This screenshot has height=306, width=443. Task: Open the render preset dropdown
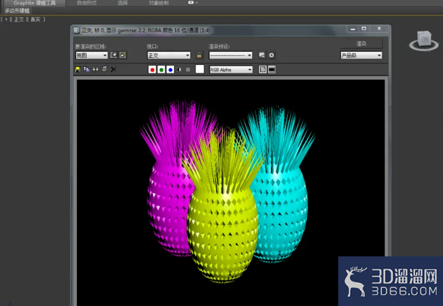click(x=231, y=55)
